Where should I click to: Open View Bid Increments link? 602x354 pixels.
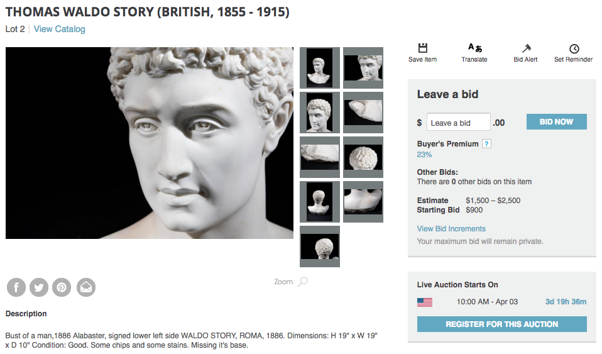451,229
